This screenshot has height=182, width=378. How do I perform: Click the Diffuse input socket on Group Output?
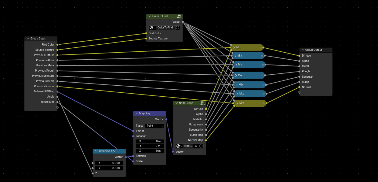pos(299,56)
